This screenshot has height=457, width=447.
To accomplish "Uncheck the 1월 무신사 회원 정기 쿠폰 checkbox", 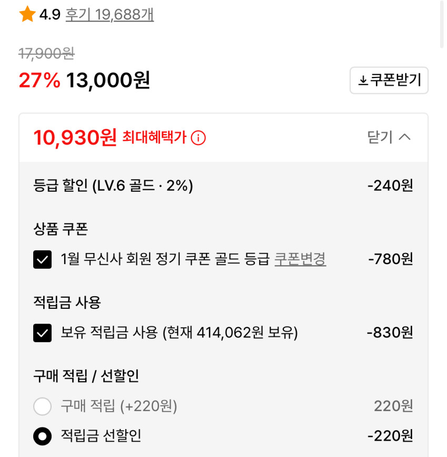I will (x=42, y=259).
